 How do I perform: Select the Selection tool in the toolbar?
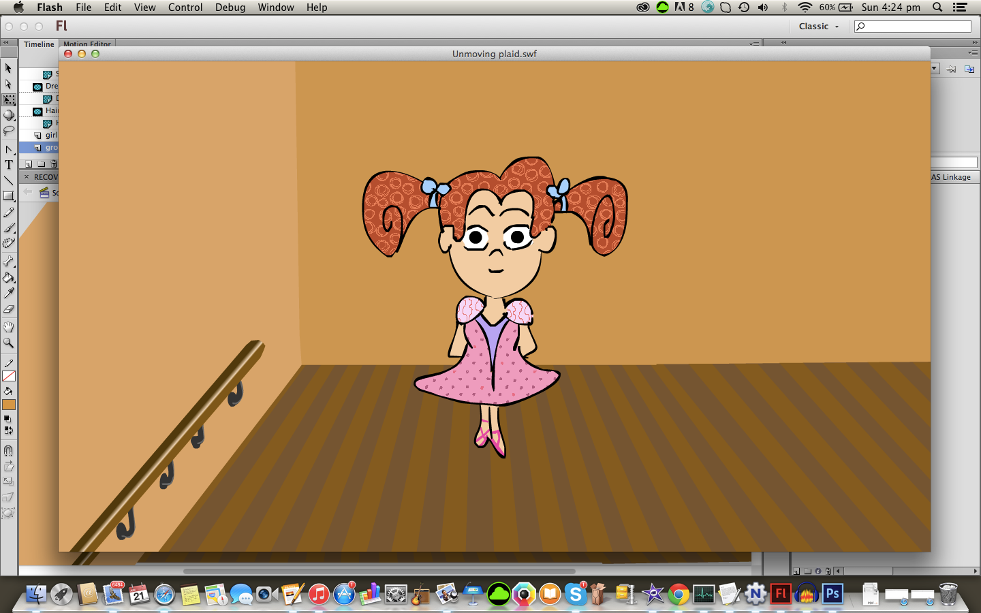pos(9,69)
